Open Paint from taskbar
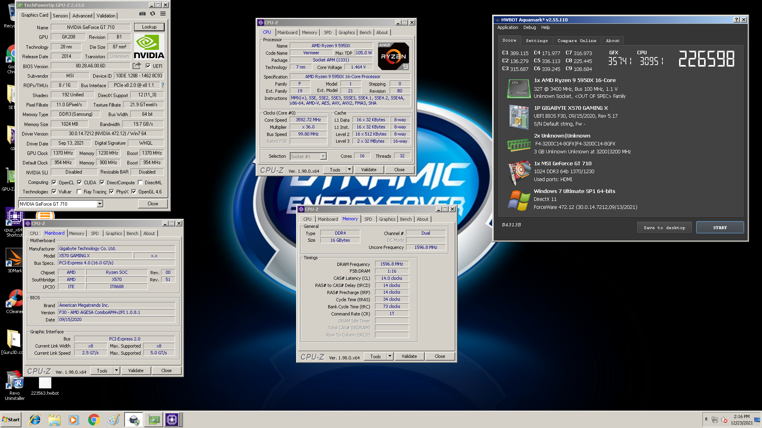The height and width of the screenshot is (428, 762). click(x=114, y=420)
